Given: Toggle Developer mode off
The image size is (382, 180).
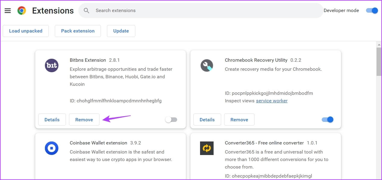Looking at the screenshot, I should 372,11.
